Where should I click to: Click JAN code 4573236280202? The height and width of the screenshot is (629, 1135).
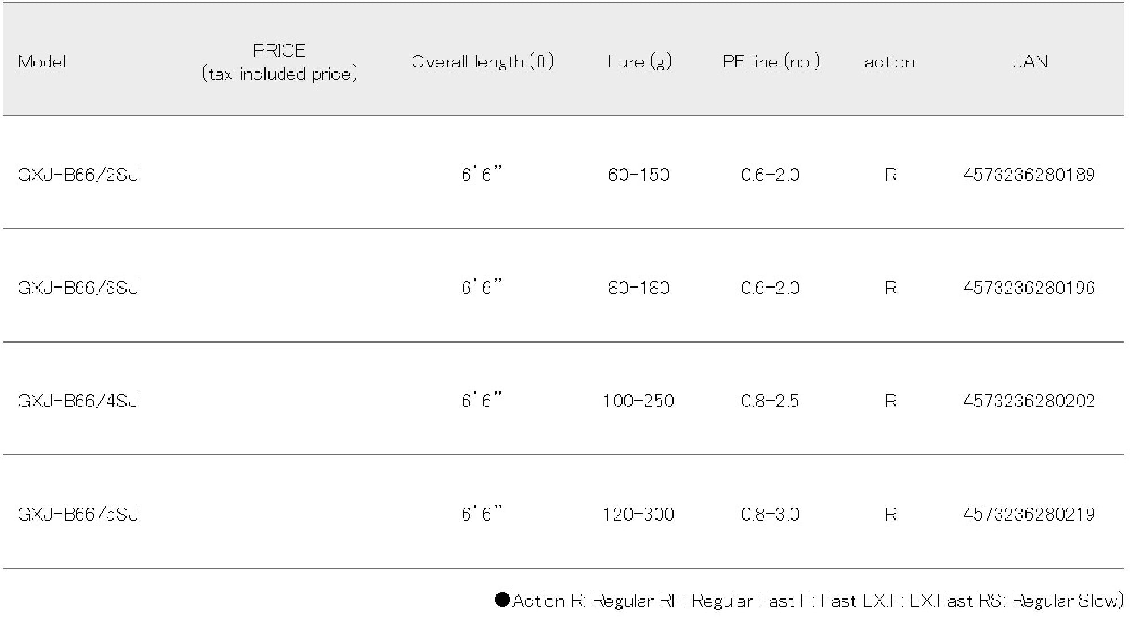point(1029,402)
